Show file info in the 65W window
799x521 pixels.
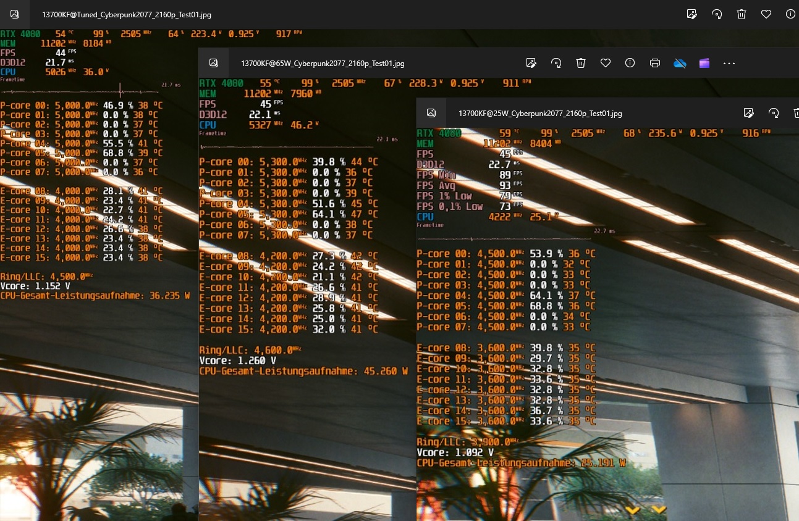(630, 63)
